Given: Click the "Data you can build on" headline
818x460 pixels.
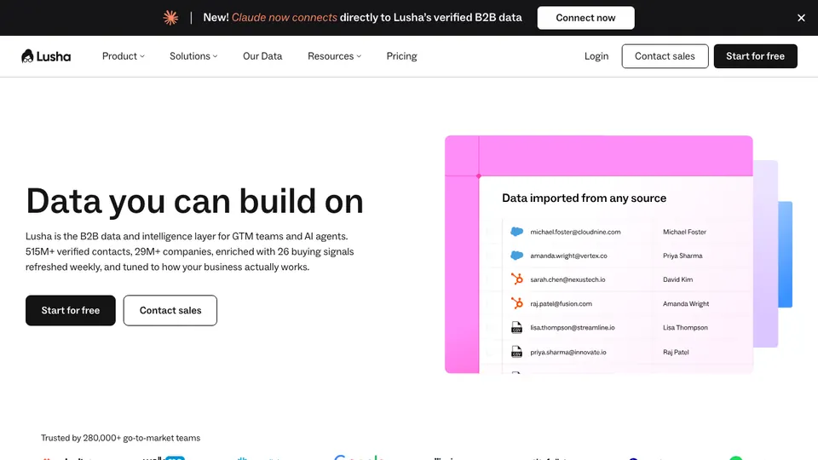Looking at the screenshot, I should tap(194, 201).
